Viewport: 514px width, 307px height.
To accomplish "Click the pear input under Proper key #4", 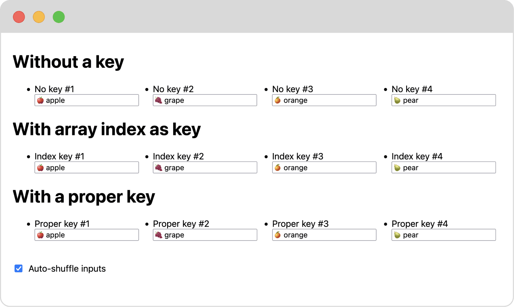I will (x=443, y=235).
